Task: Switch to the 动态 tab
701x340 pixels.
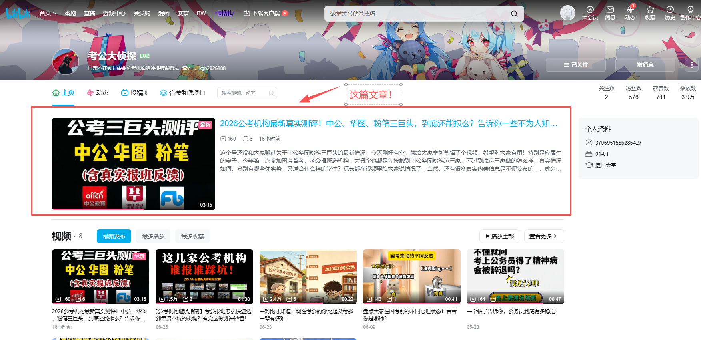Action: (x=98, y=93)
